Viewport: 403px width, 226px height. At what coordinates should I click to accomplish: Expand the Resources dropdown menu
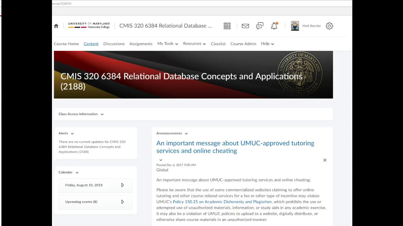pyautogui.click(x=194, y=44)
